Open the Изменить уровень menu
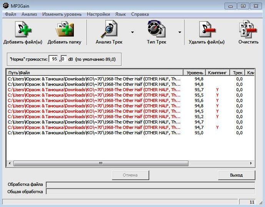Image resolution: width=265 pixels, height=207 pixels. point(62,14)
